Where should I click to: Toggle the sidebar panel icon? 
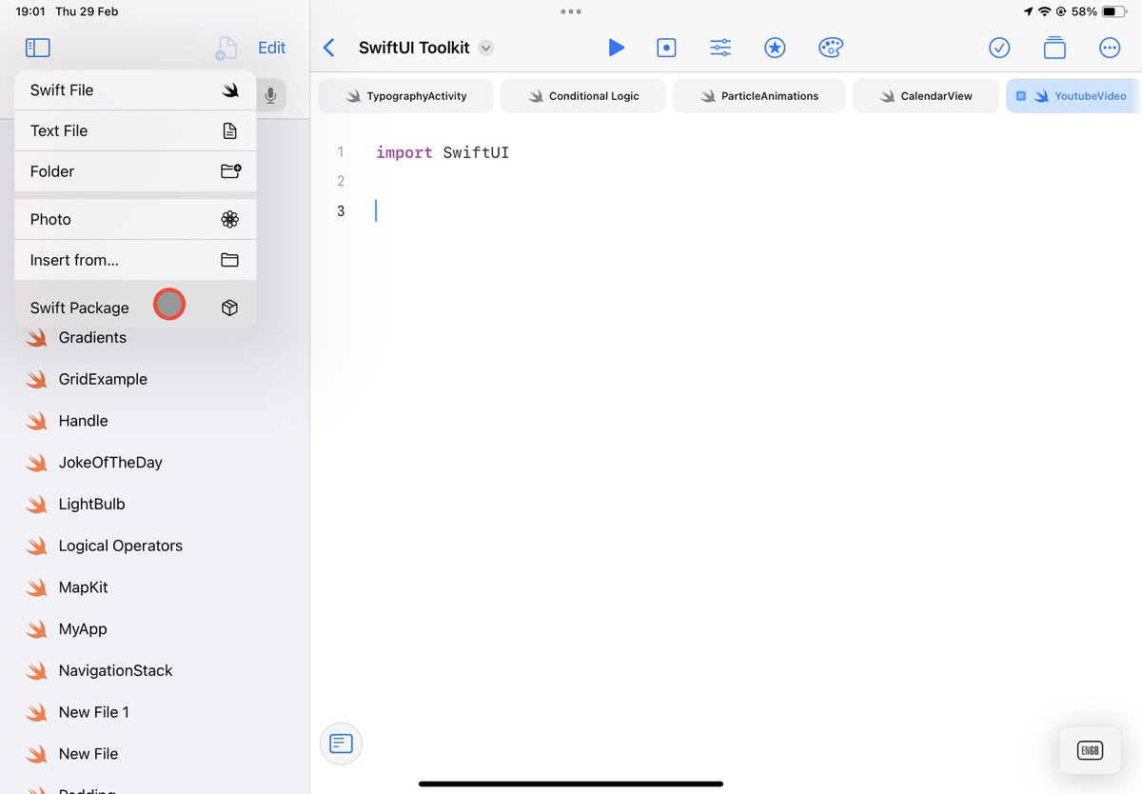point(37,48)
